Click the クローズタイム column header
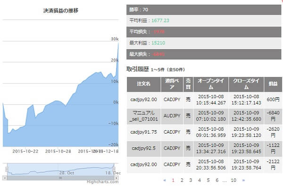Viewport: 283px width, 186px height. click(246, 85)
